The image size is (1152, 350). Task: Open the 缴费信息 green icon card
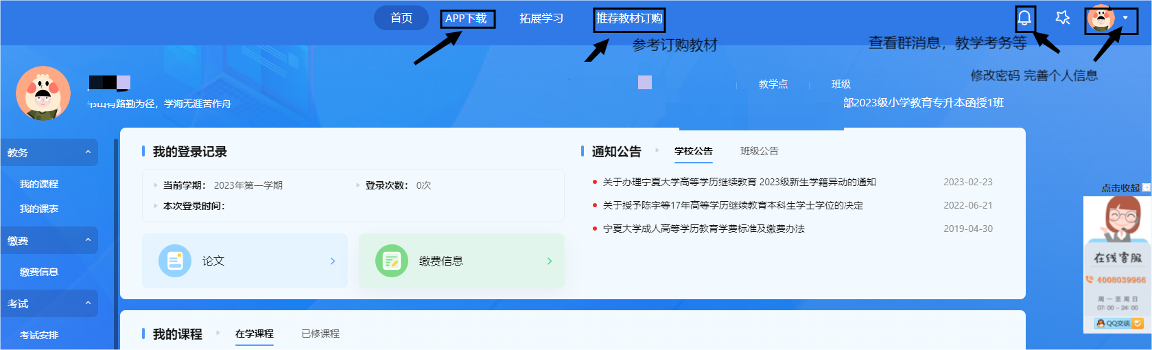[x=461, y=261]
